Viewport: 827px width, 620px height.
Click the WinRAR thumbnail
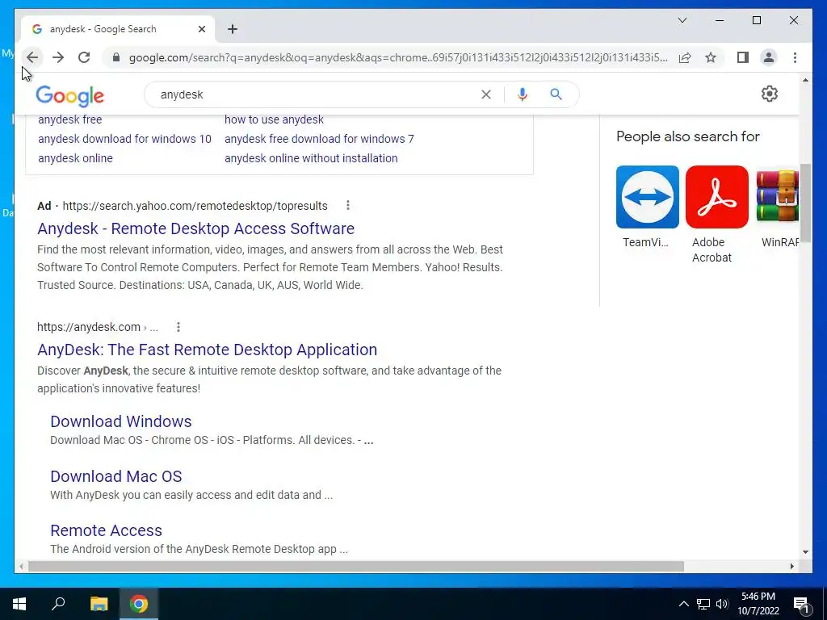click(778, 197)
